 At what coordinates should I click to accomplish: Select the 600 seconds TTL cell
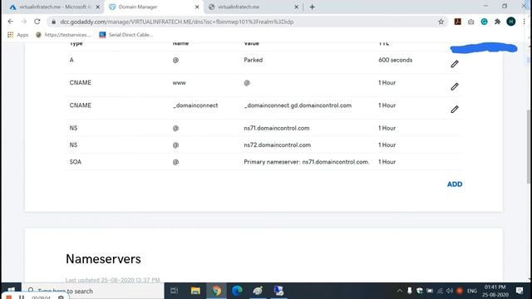(x=396, y=60)
